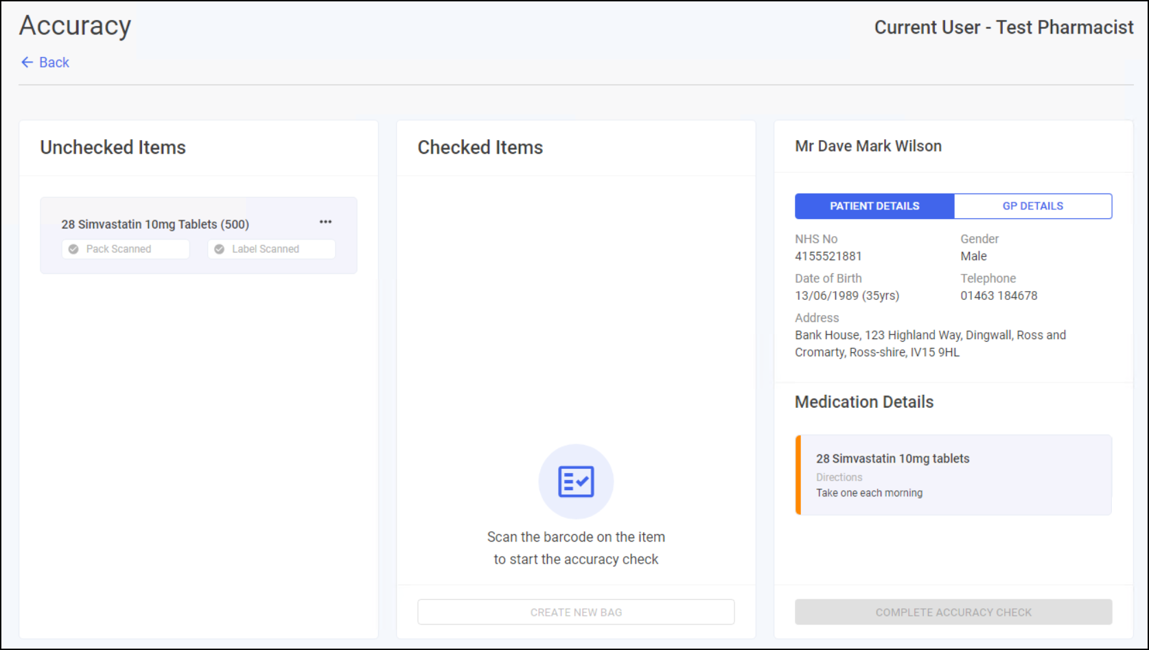This screenshot has height=650, width=1149.
Task: Click the orange status bar on medication card
Action: tap(798, 474)
